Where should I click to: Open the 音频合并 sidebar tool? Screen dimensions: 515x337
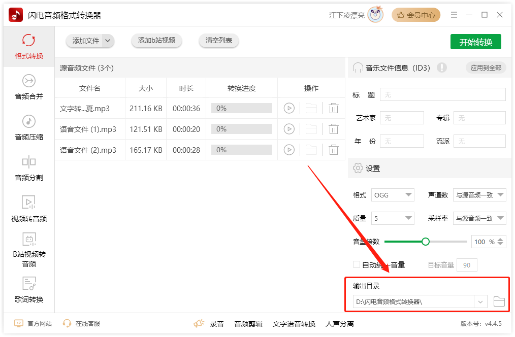click(29, 87)
